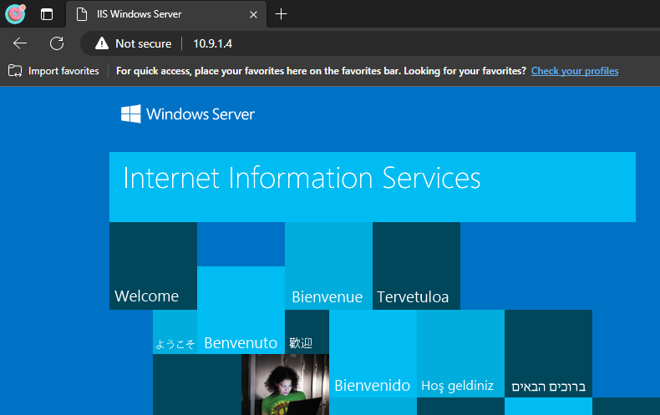Click the Welcome tile
The image size is (660, 415).
tap(153, 266)
